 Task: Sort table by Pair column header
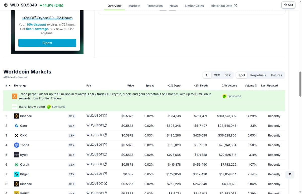tap(89, 86)
